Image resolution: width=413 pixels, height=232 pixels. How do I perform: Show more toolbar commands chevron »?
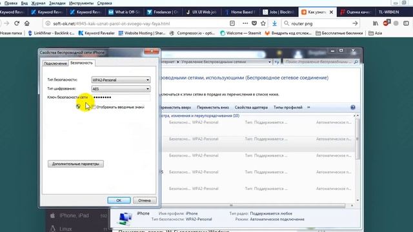point(308,108)
